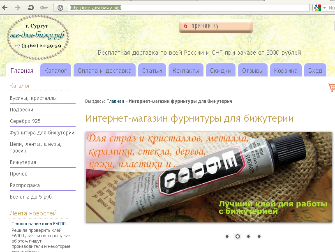Open news item Тестирование клея E6000
Viewport: 335px width, 252px height.
click(39, 224)
